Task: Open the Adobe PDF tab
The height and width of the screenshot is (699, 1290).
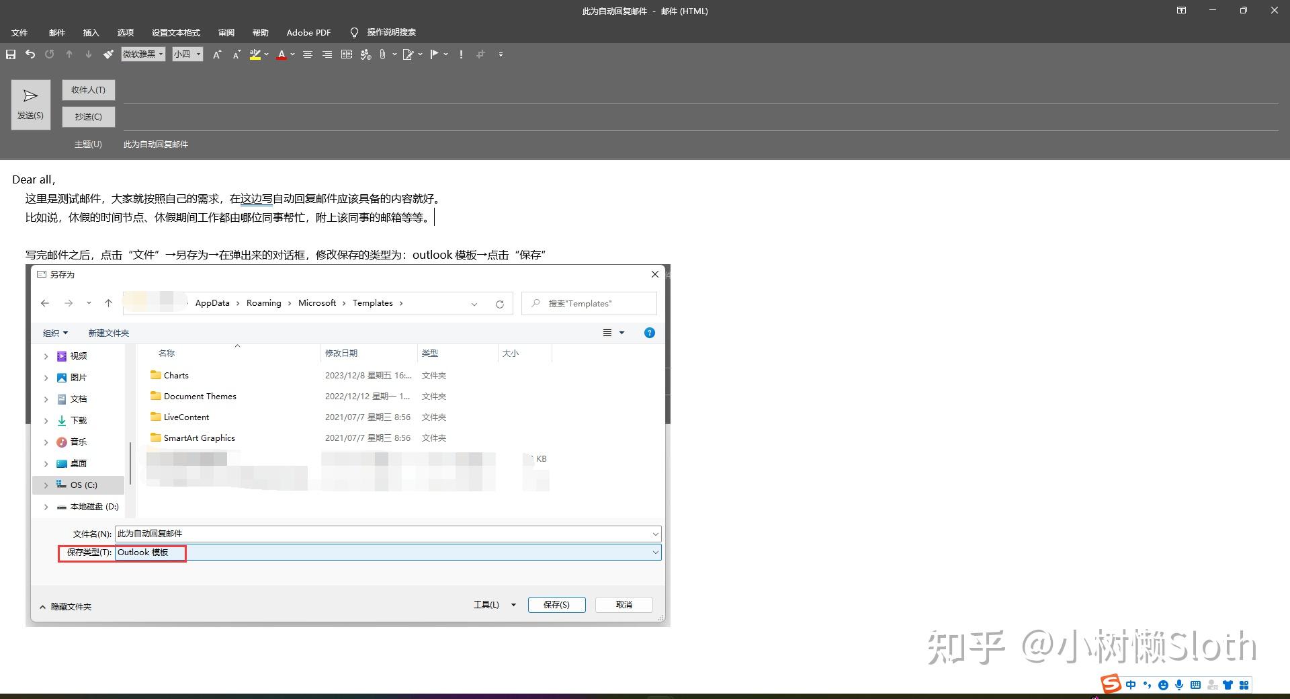Action: coord(309,32)
